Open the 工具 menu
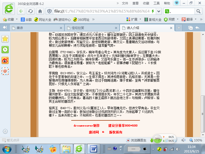This screenshot has height=154, width=205. 157,3
